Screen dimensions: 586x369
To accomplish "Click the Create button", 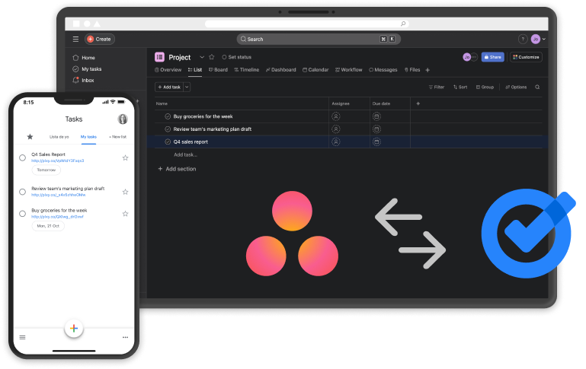I will click(x=99, y=39).
